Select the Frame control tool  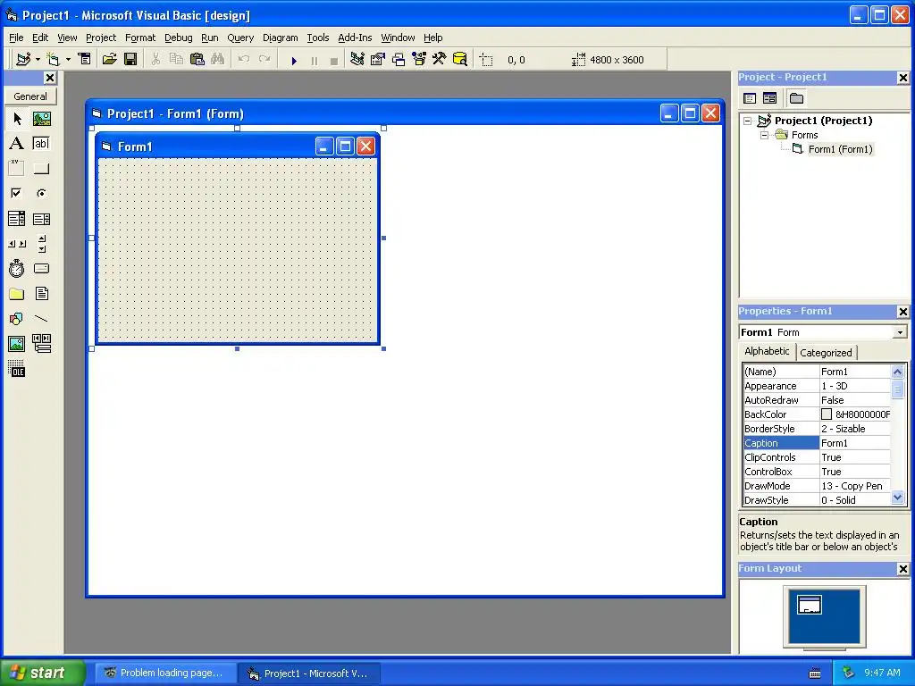(17, 169)
